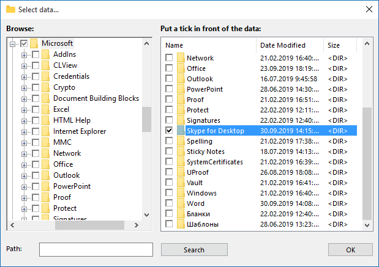Click the Crypto folder icon in tree
This screenshot has width=379, height=267.
tap(45, 87)
